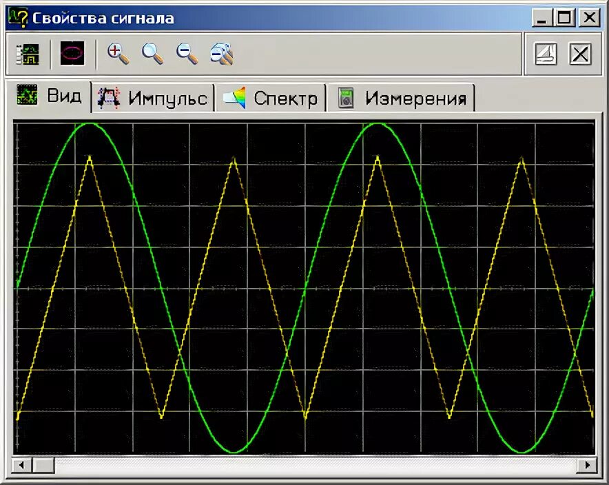Minimize the Свойства сигнала window
This screenshot has height=485, width=609.
542,18
